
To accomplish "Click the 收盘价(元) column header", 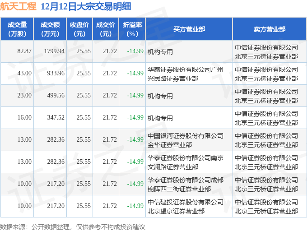I will [x=80, y=29].
